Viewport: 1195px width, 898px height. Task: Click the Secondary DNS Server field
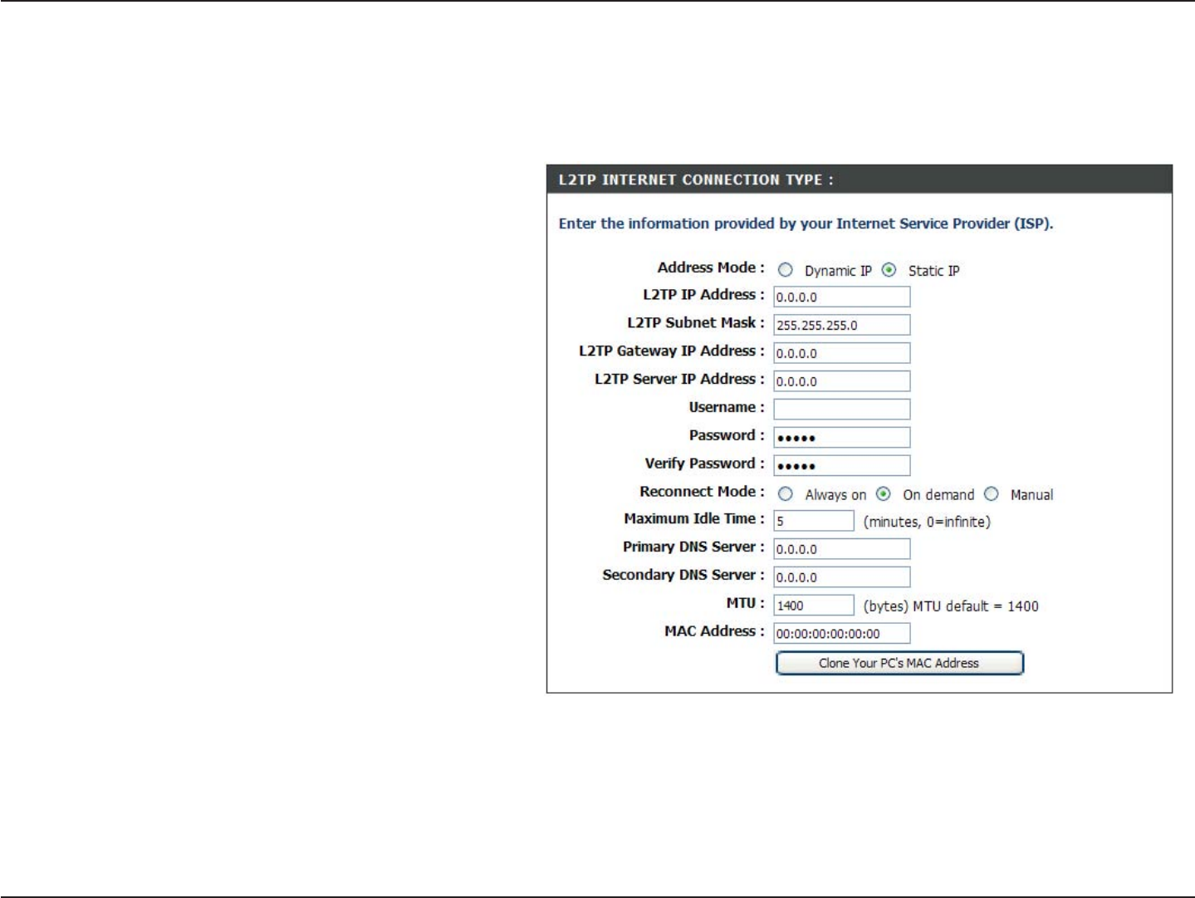(x=842, y=577)
